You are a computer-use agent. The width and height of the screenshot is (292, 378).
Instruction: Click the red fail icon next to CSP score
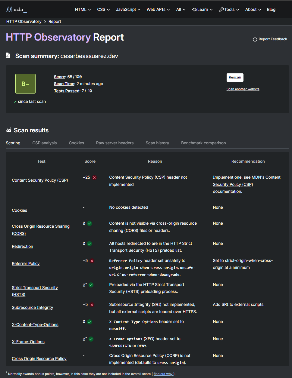point(94,177)
